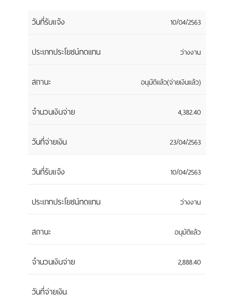Click the second ว่างงาน benefit type value
This screenshot has height=302, width=234.
(x=190, y=202)
